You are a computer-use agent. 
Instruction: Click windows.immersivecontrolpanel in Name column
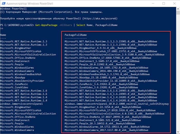point(21,104)
